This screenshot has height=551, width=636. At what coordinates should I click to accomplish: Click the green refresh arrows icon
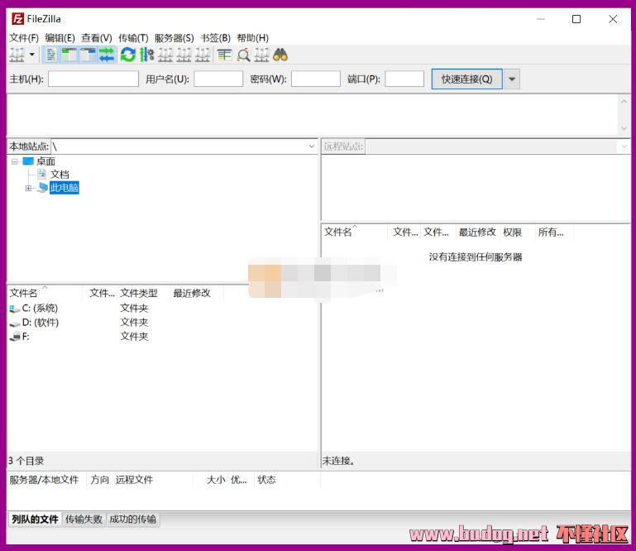127,55
